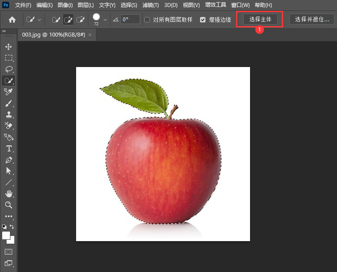Click the foreground color swatch

[6, 235]
